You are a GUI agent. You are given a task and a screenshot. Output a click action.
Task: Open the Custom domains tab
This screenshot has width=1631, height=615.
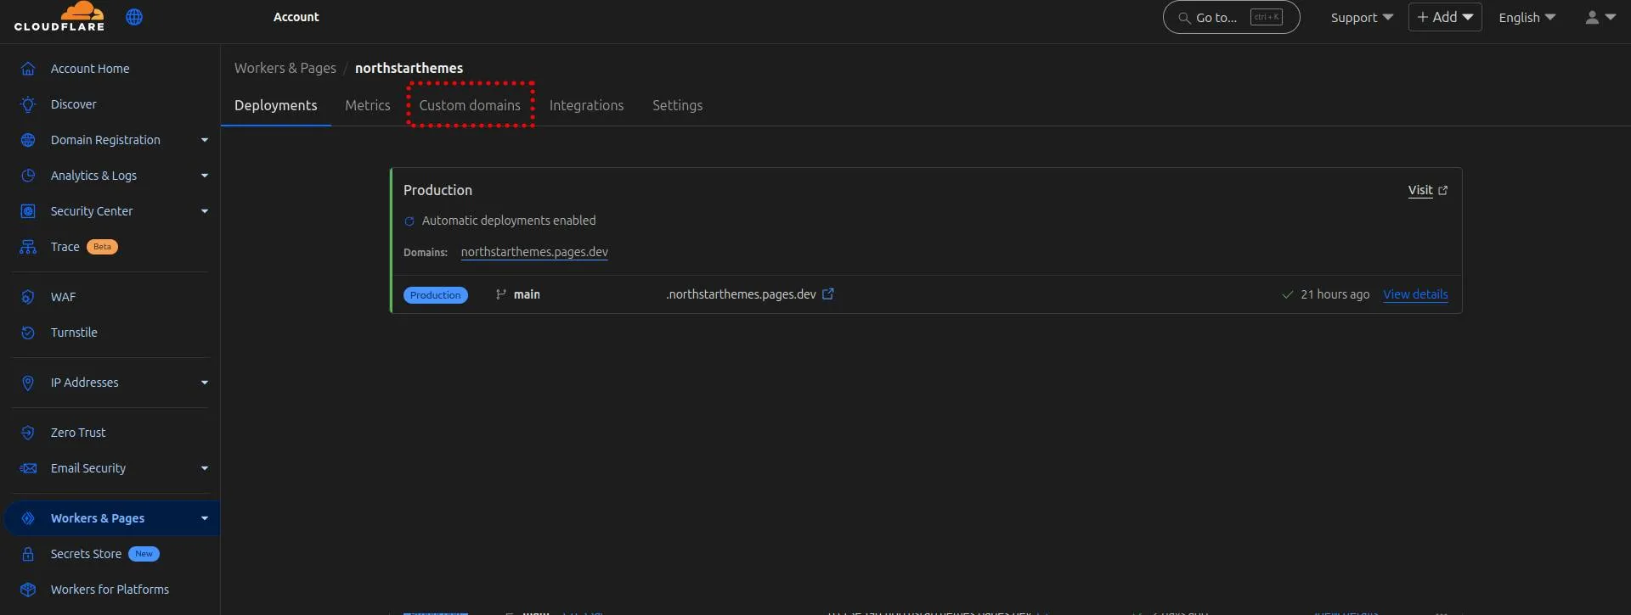470,105
